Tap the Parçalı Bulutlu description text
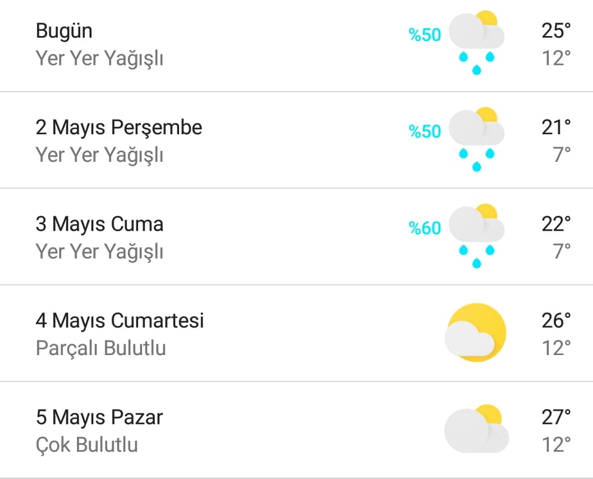The image size is (593, 479). (101, 348)
